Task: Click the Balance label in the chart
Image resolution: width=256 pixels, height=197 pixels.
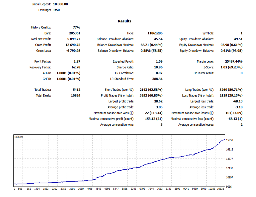Action: click(x=19, y=137)
